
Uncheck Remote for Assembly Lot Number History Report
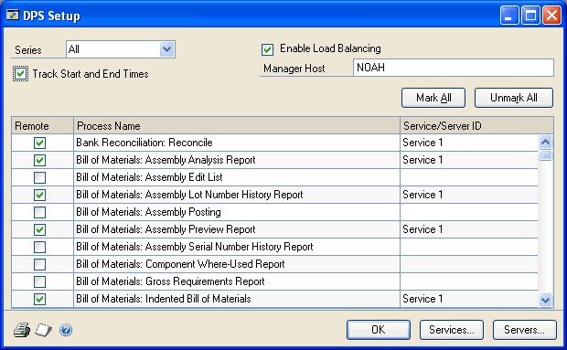(x=39, y=195)
